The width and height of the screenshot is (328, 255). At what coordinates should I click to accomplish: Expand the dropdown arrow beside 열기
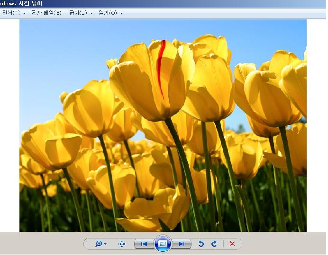pos(121,13)
